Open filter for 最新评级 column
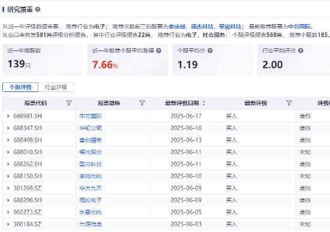Image resolution: width=330 pixels, height=232 pixels. click(x=289, y=103)
